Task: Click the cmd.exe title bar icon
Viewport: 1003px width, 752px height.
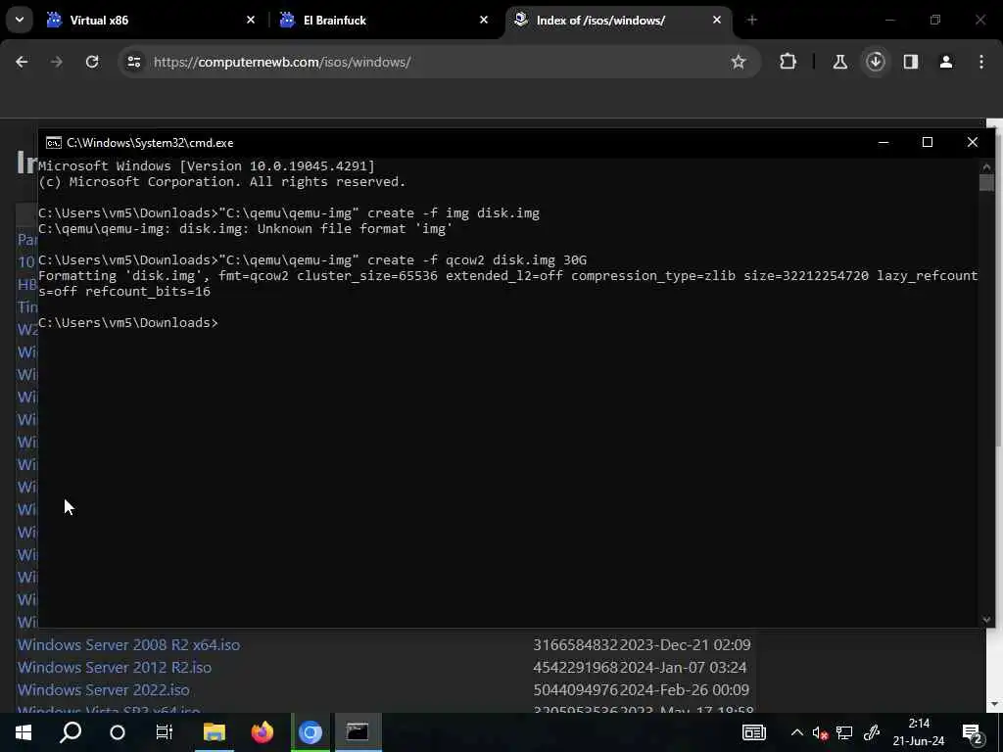Action: (54, 143)
